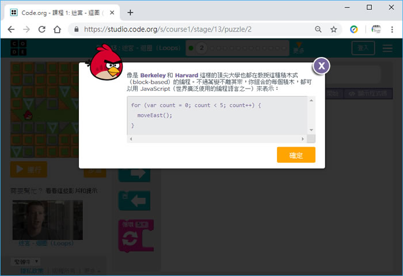Screen dimensions: 403x276
Task: Close the dialog with the purple X button
Action: [321, 66]
